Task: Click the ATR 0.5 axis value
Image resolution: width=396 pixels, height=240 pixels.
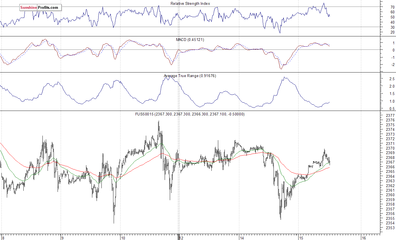Action: pos(392,109)
